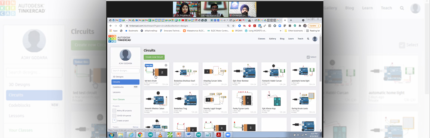Screen dimensions: 430x138
Task: Click the Apps grid icon in bookmarks bar
Action: [x=111, y=31]
